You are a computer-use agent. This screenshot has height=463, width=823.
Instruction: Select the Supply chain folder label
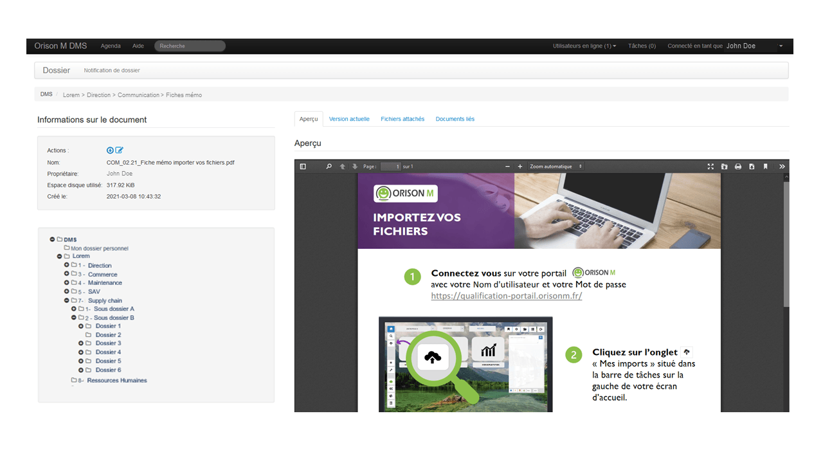[x=105, y=301]
